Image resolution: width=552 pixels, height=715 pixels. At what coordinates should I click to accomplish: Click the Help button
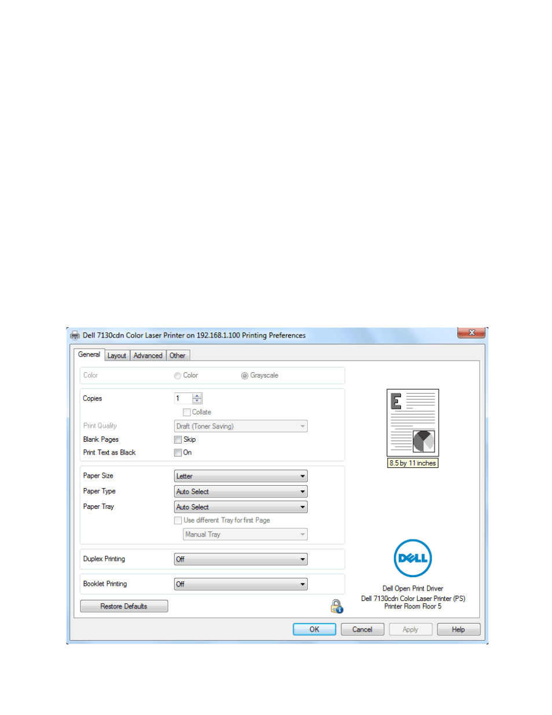click(458, 629)
